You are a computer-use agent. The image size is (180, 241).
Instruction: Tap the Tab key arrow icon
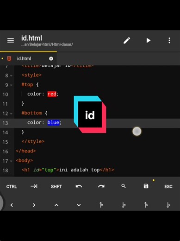(34, 186)
